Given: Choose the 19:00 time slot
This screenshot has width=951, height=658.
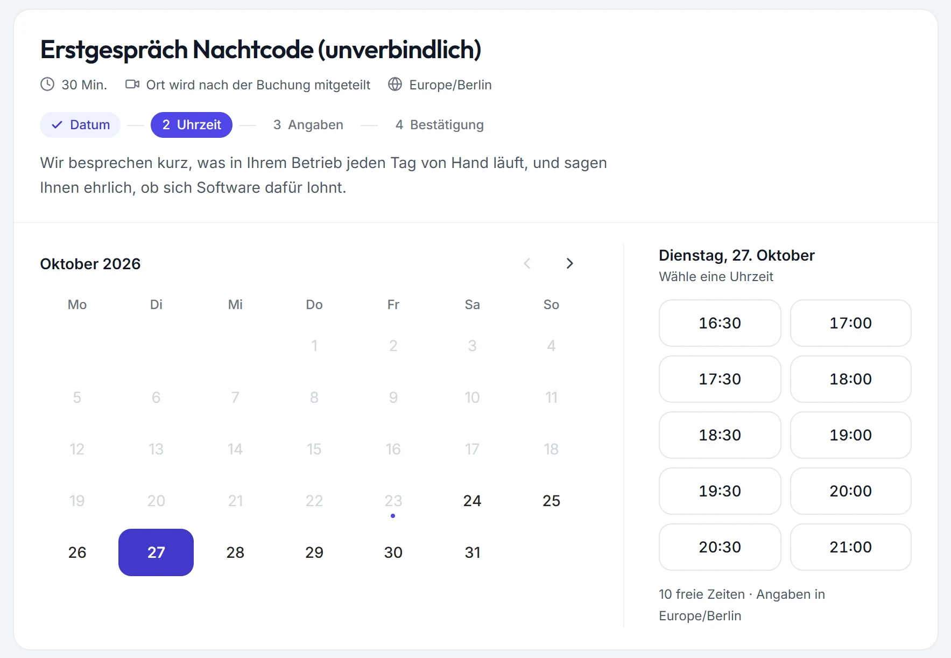Looking at the screenshot, I should [850, 435].
